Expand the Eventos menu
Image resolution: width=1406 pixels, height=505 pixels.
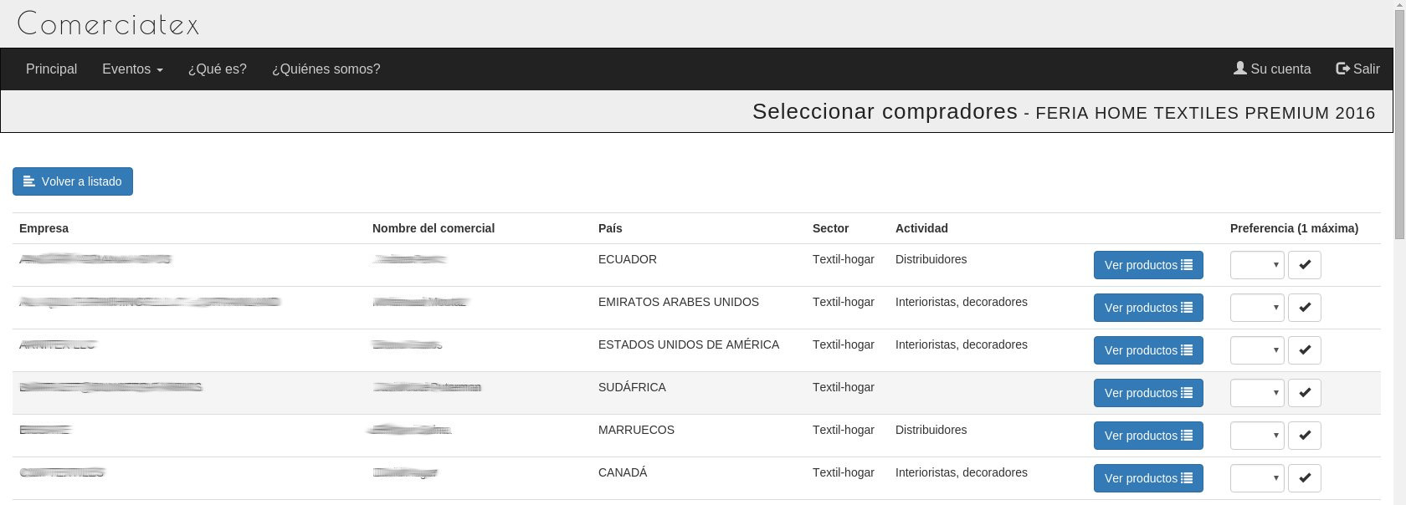pos(132,69)
